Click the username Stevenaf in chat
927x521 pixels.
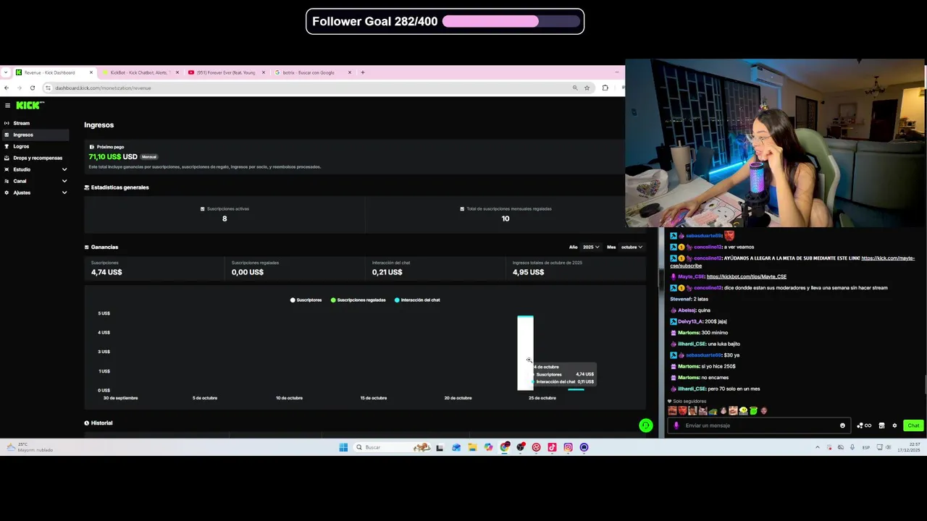coord(680,299)
